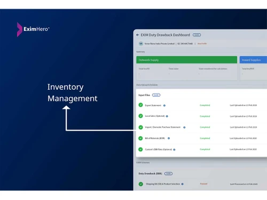The image size is (267, 200).
Task: Click the Input Files heading
Action: click(x=144, y=95)
